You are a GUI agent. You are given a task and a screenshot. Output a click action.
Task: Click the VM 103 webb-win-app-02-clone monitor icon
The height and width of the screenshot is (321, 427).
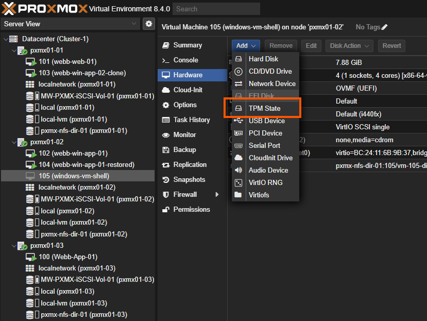(31, 73)
